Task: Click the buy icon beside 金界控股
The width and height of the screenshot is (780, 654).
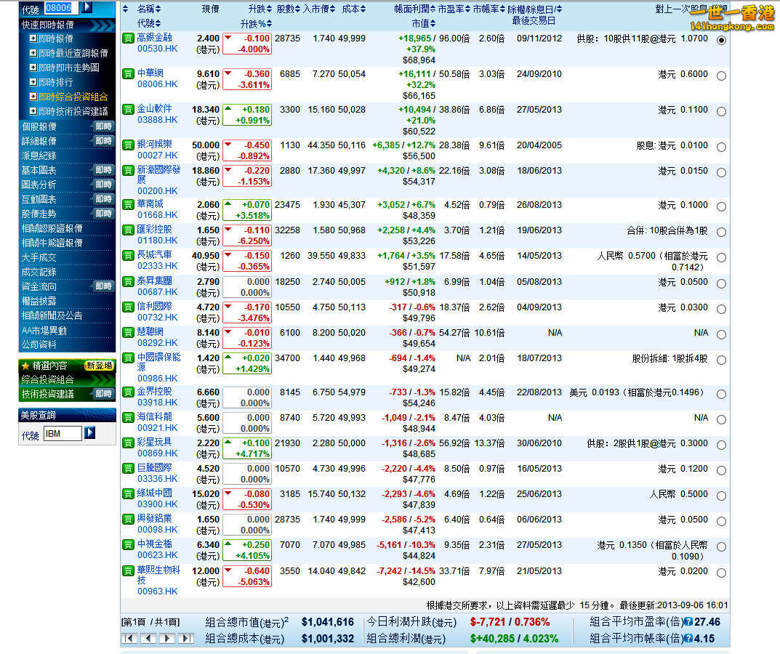Action: [x=129, y=392]
